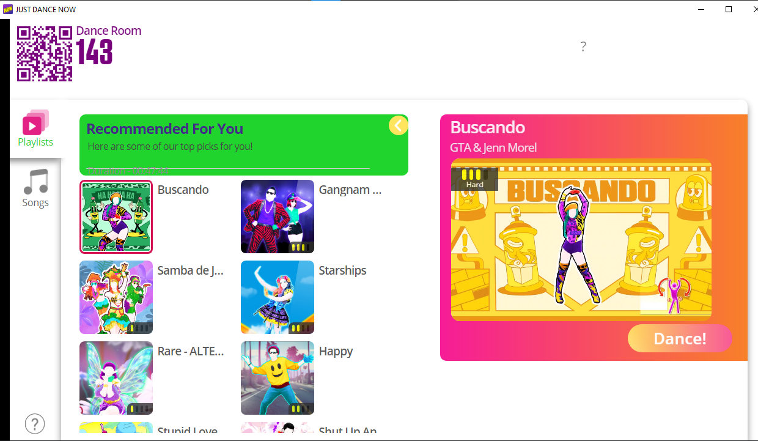Pick the Starships song cover
The width and height of the screenshot is (758, 441).
coord(278,297)
